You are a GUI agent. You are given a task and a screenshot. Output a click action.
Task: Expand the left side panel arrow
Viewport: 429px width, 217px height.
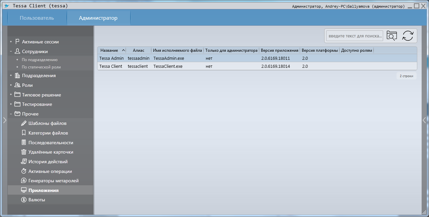coord(4,120)
